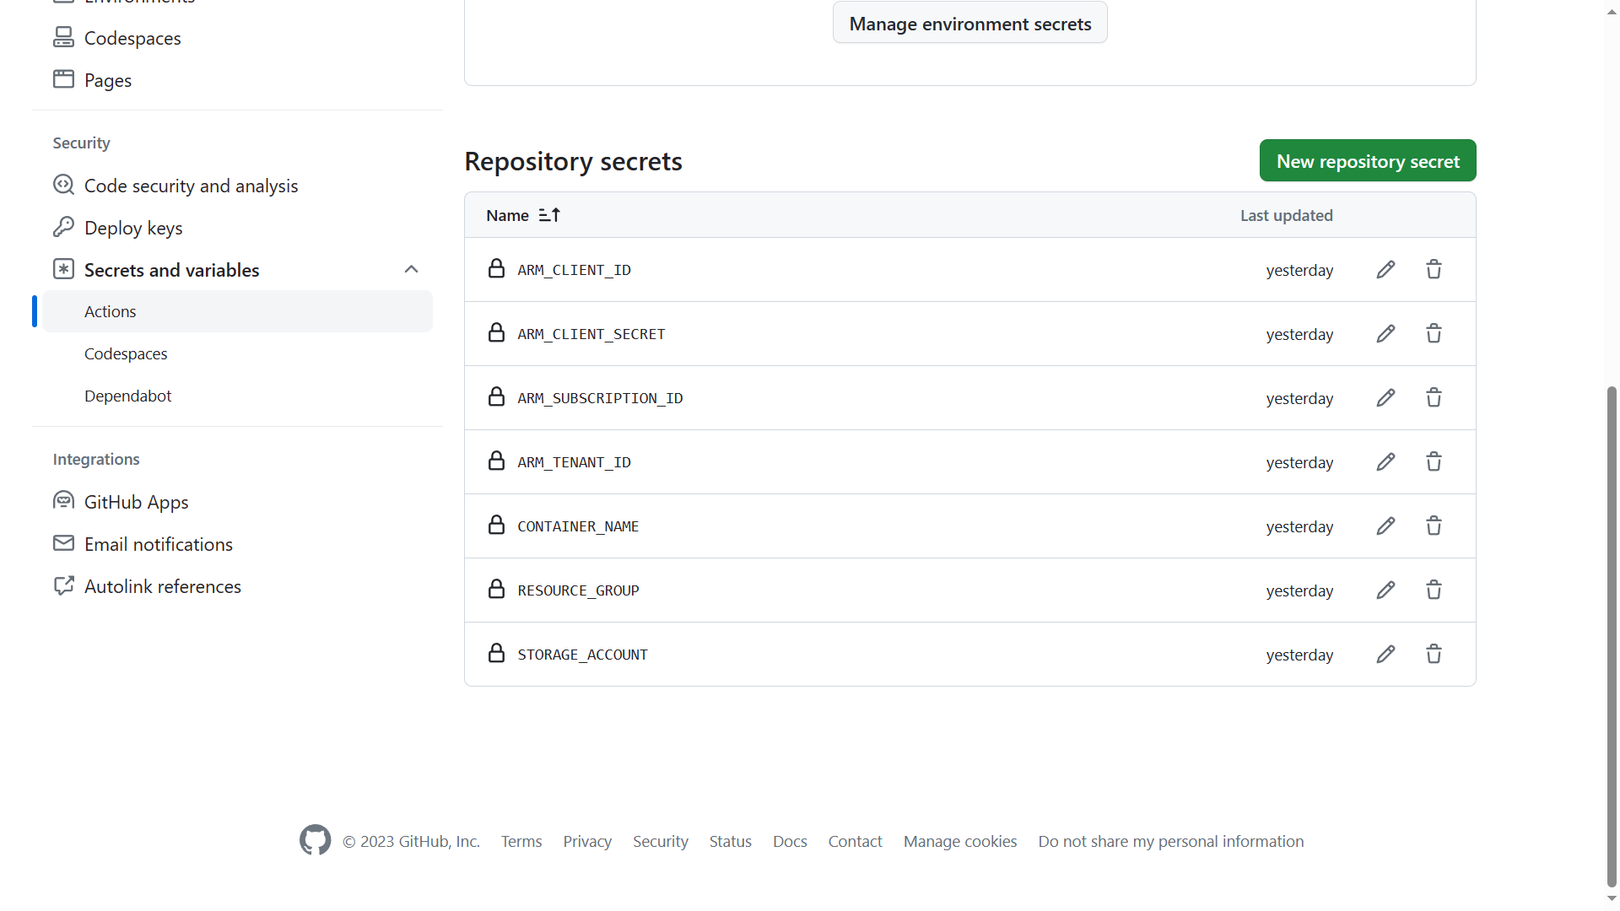This screenshot has width=1620, height=911.
Task: Click the GitHub logo in the footer
Action: (314, 840)
